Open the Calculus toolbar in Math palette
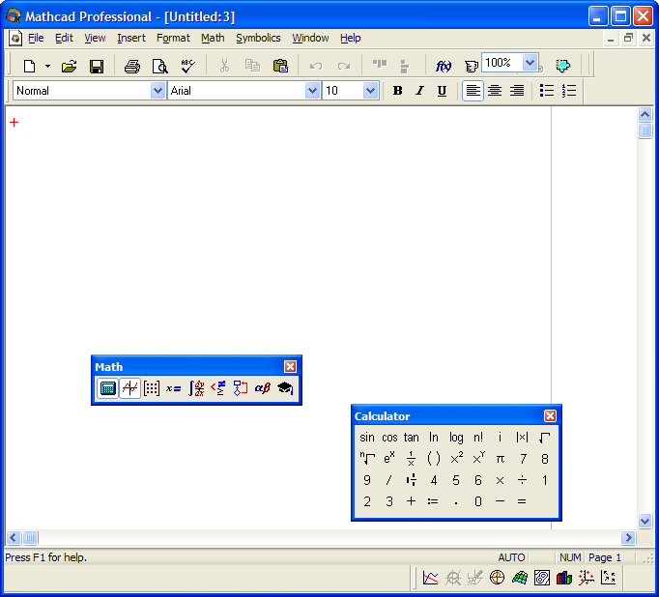This screenshot has height=597, width=659. click(196, 388)
